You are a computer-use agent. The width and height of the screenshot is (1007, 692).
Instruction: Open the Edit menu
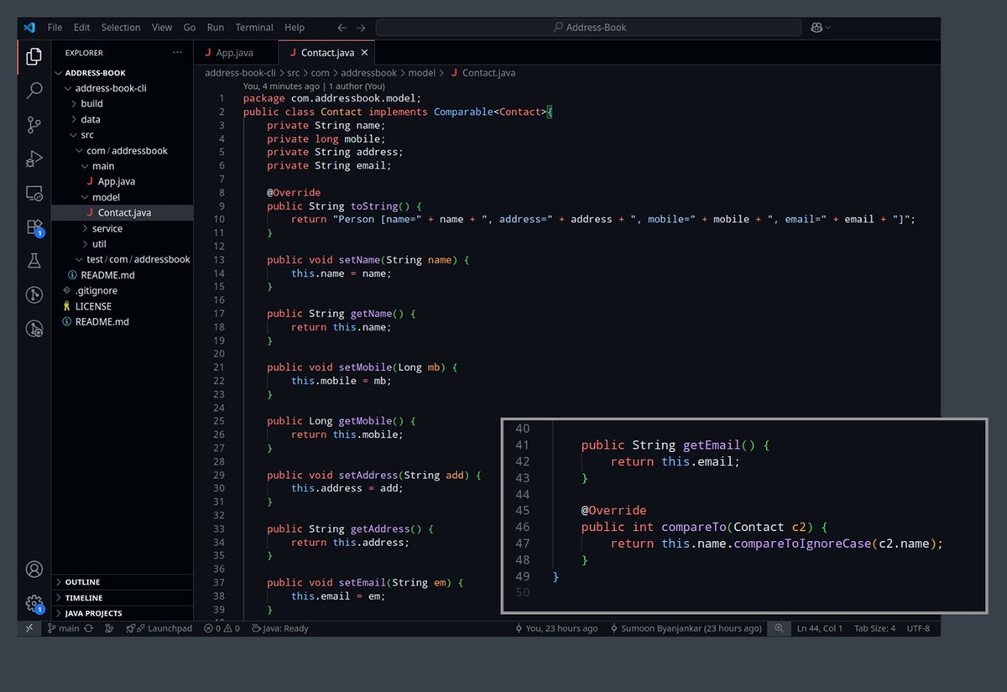click(81, 28)
